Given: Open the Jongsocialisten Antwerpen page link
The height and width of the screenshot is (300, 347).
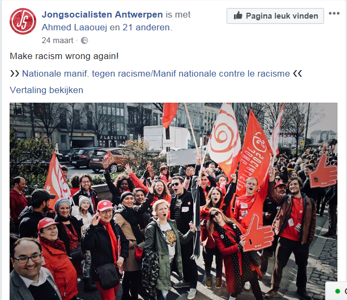Looking at the screenshot, I should [102, 14].
